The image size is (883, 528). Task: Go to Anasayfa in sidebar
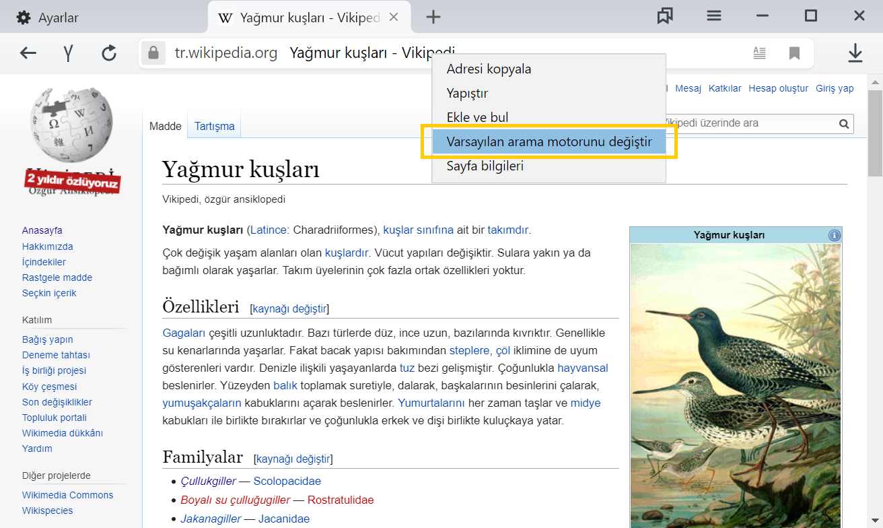click(x=42, y=230)
